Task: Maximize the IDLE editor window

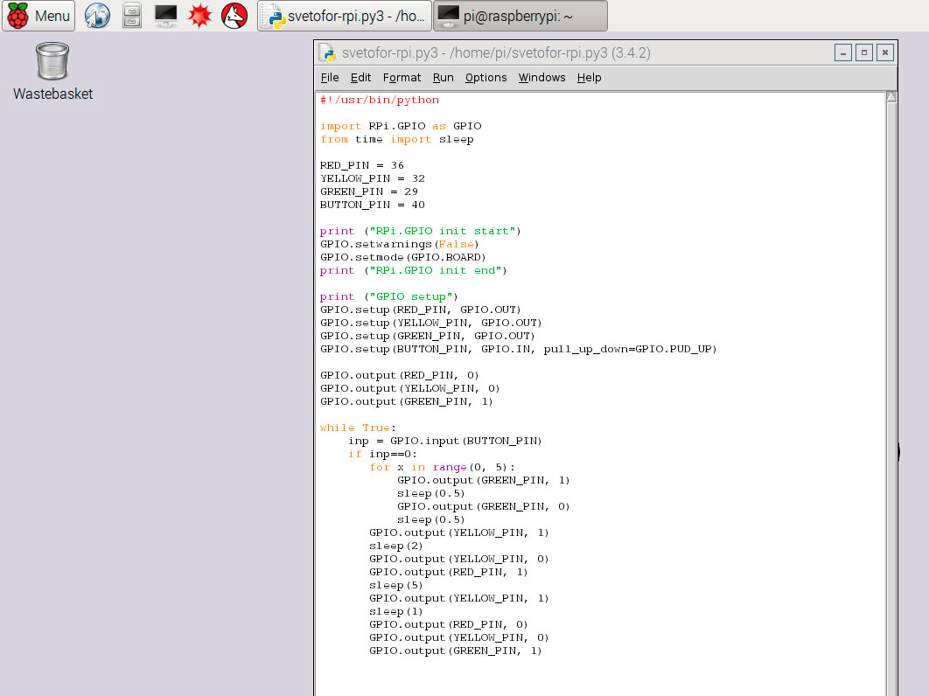Action: click(x=863, y=53)
